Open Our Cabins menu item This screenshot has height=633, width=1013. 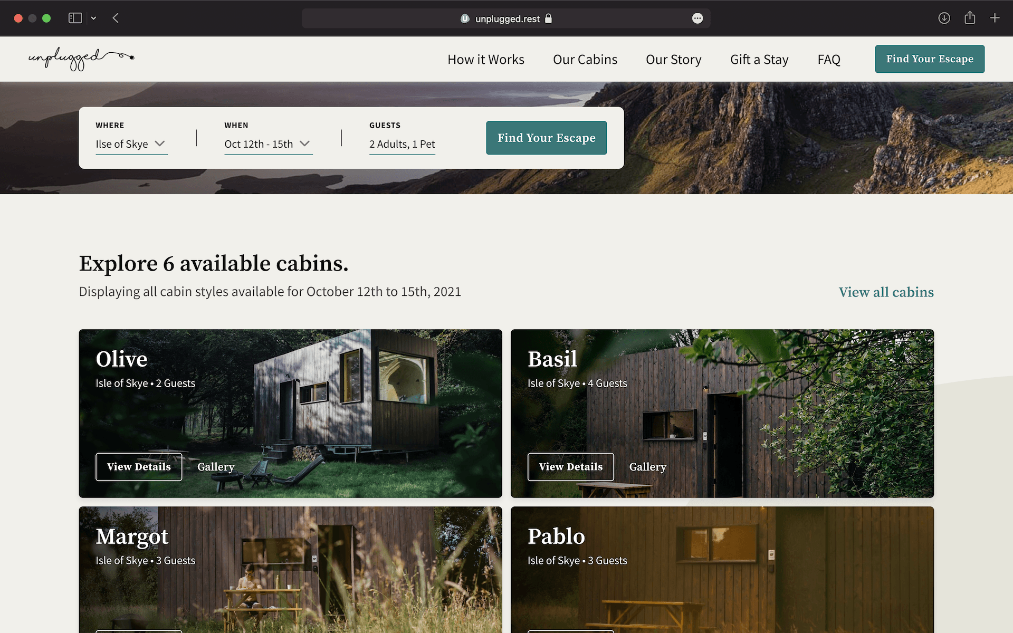tap(585, 60)
